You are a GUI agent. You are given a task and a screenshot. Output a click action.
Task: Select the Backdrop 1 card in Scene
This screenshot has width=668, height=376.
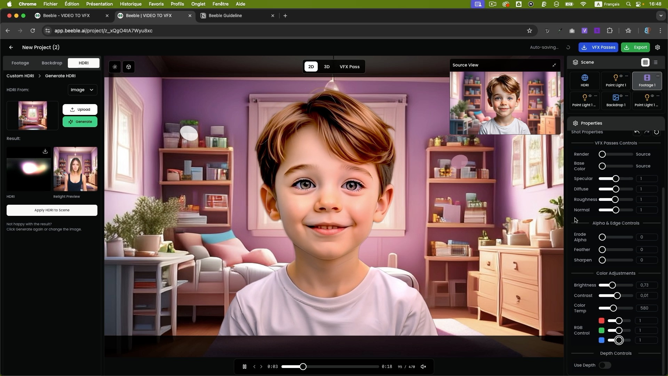616,100
